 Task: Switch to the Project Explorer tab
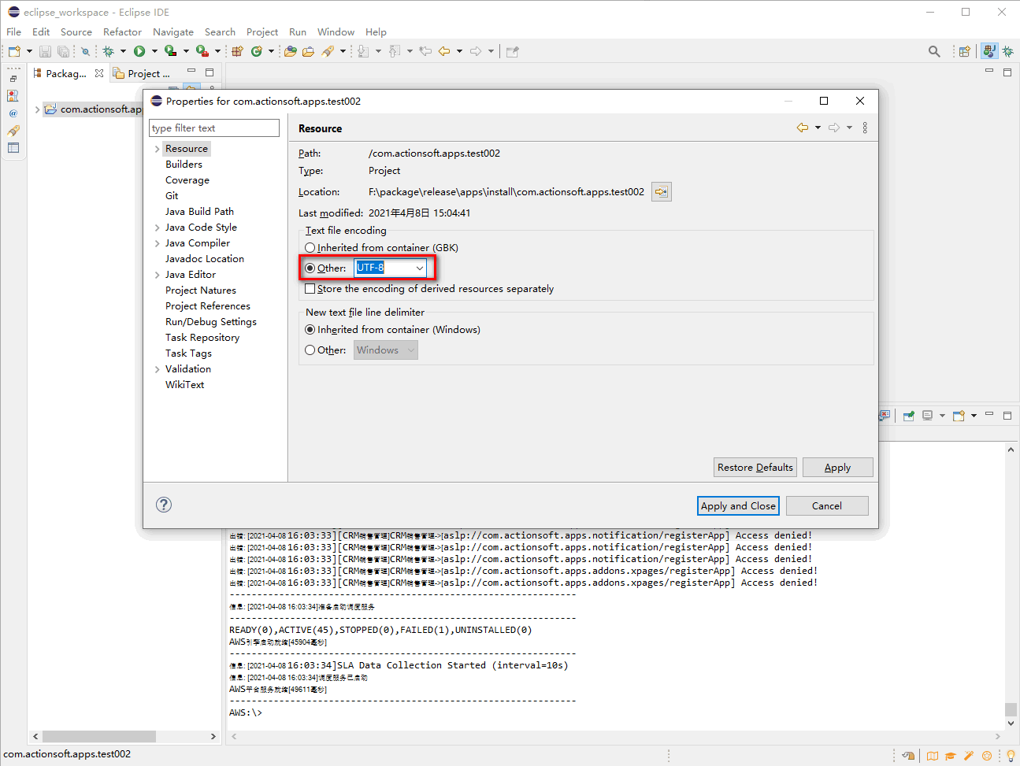pyautogui.click(x=143, y=73)
